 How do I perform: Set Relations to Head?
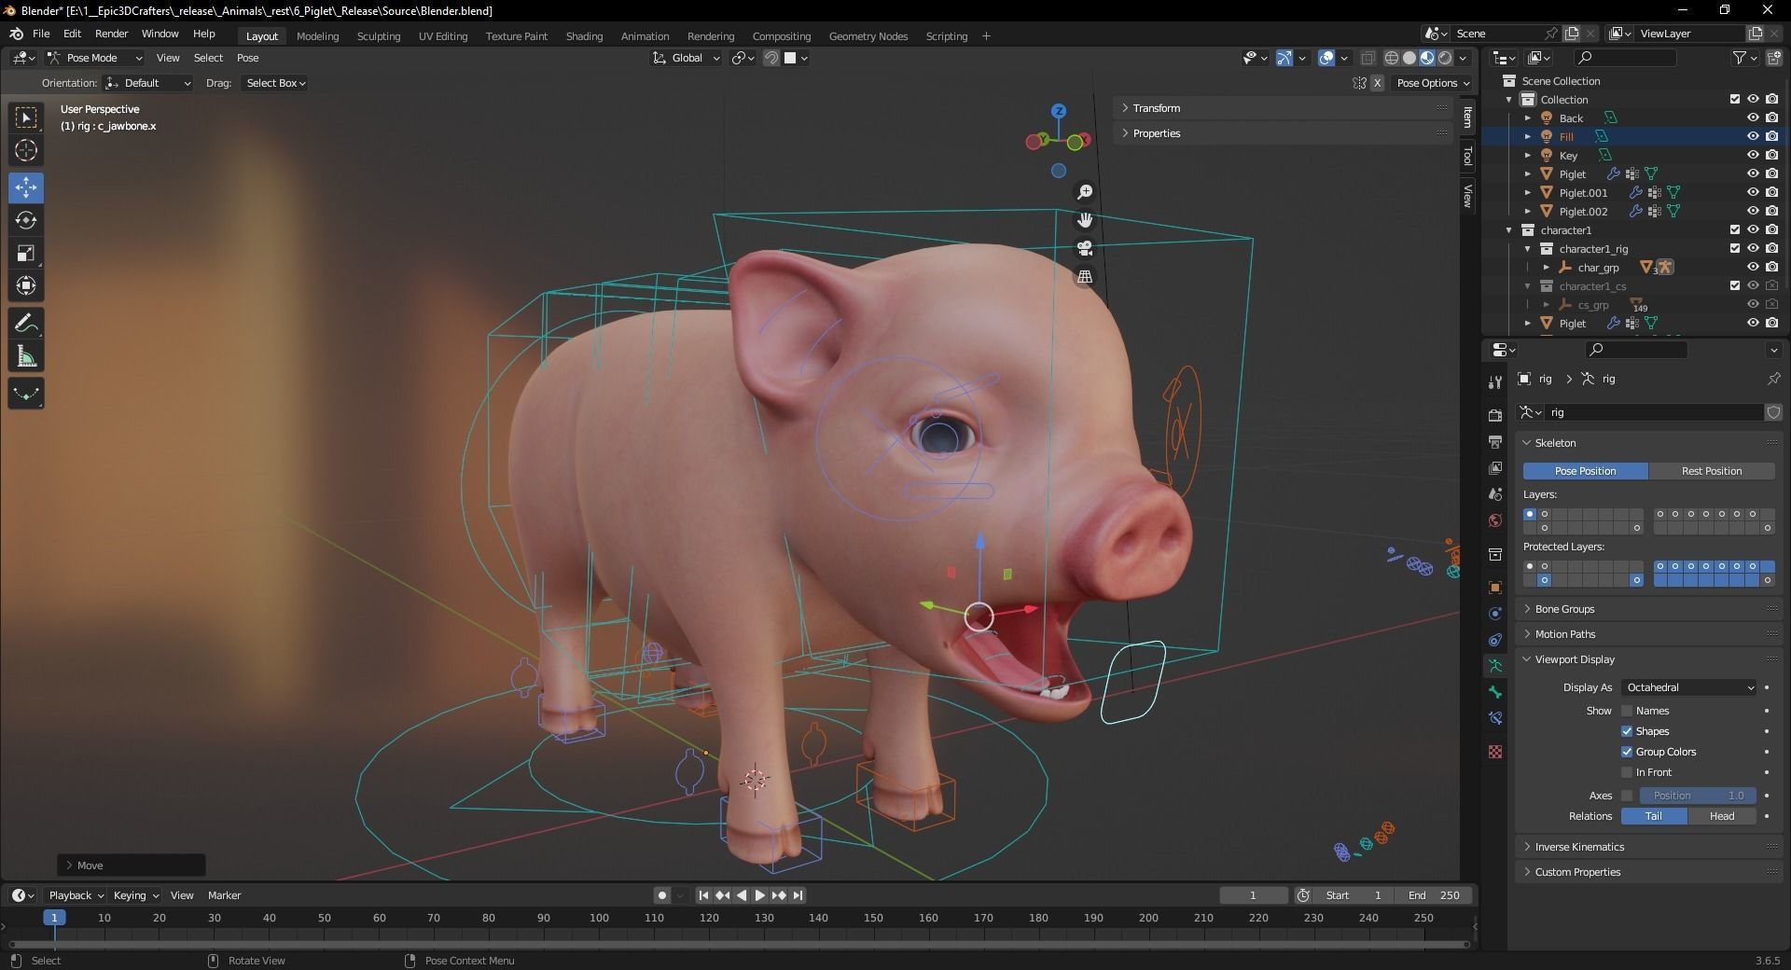coord(1722,816)
